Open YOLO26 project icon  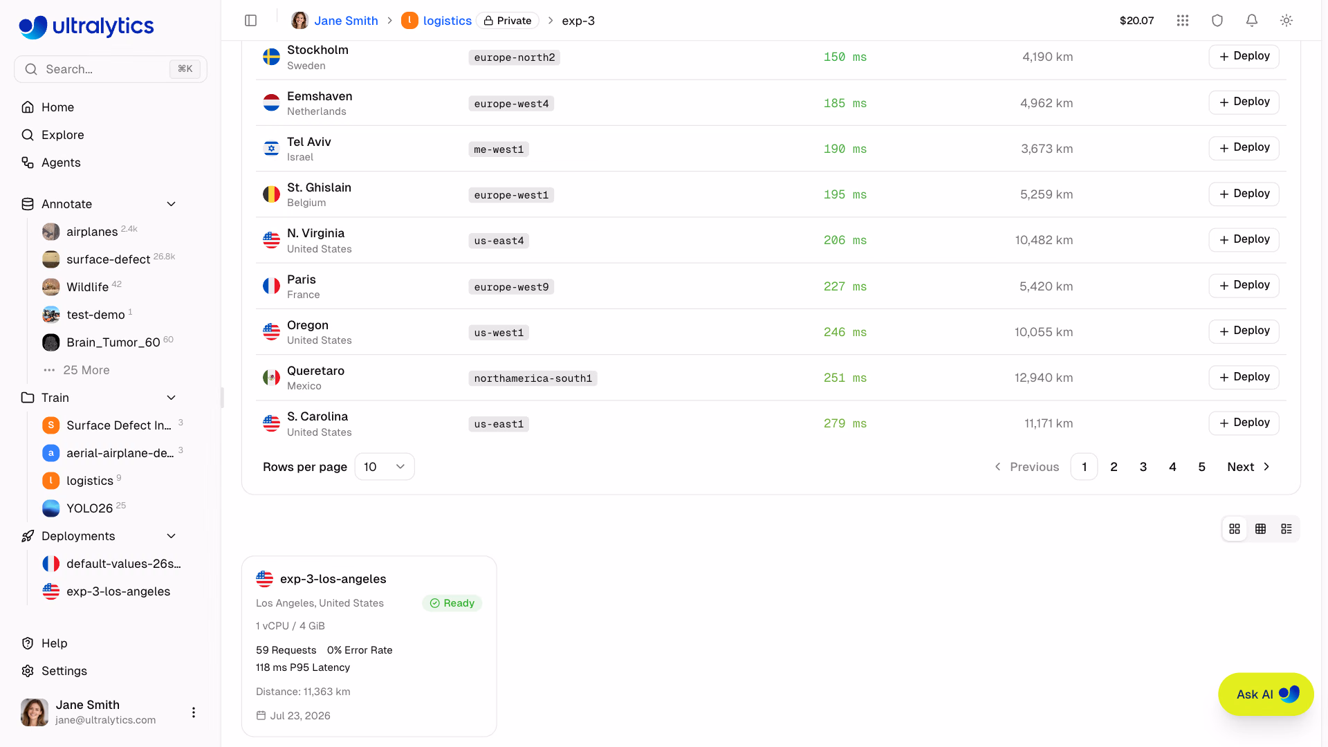click(50, 508)
